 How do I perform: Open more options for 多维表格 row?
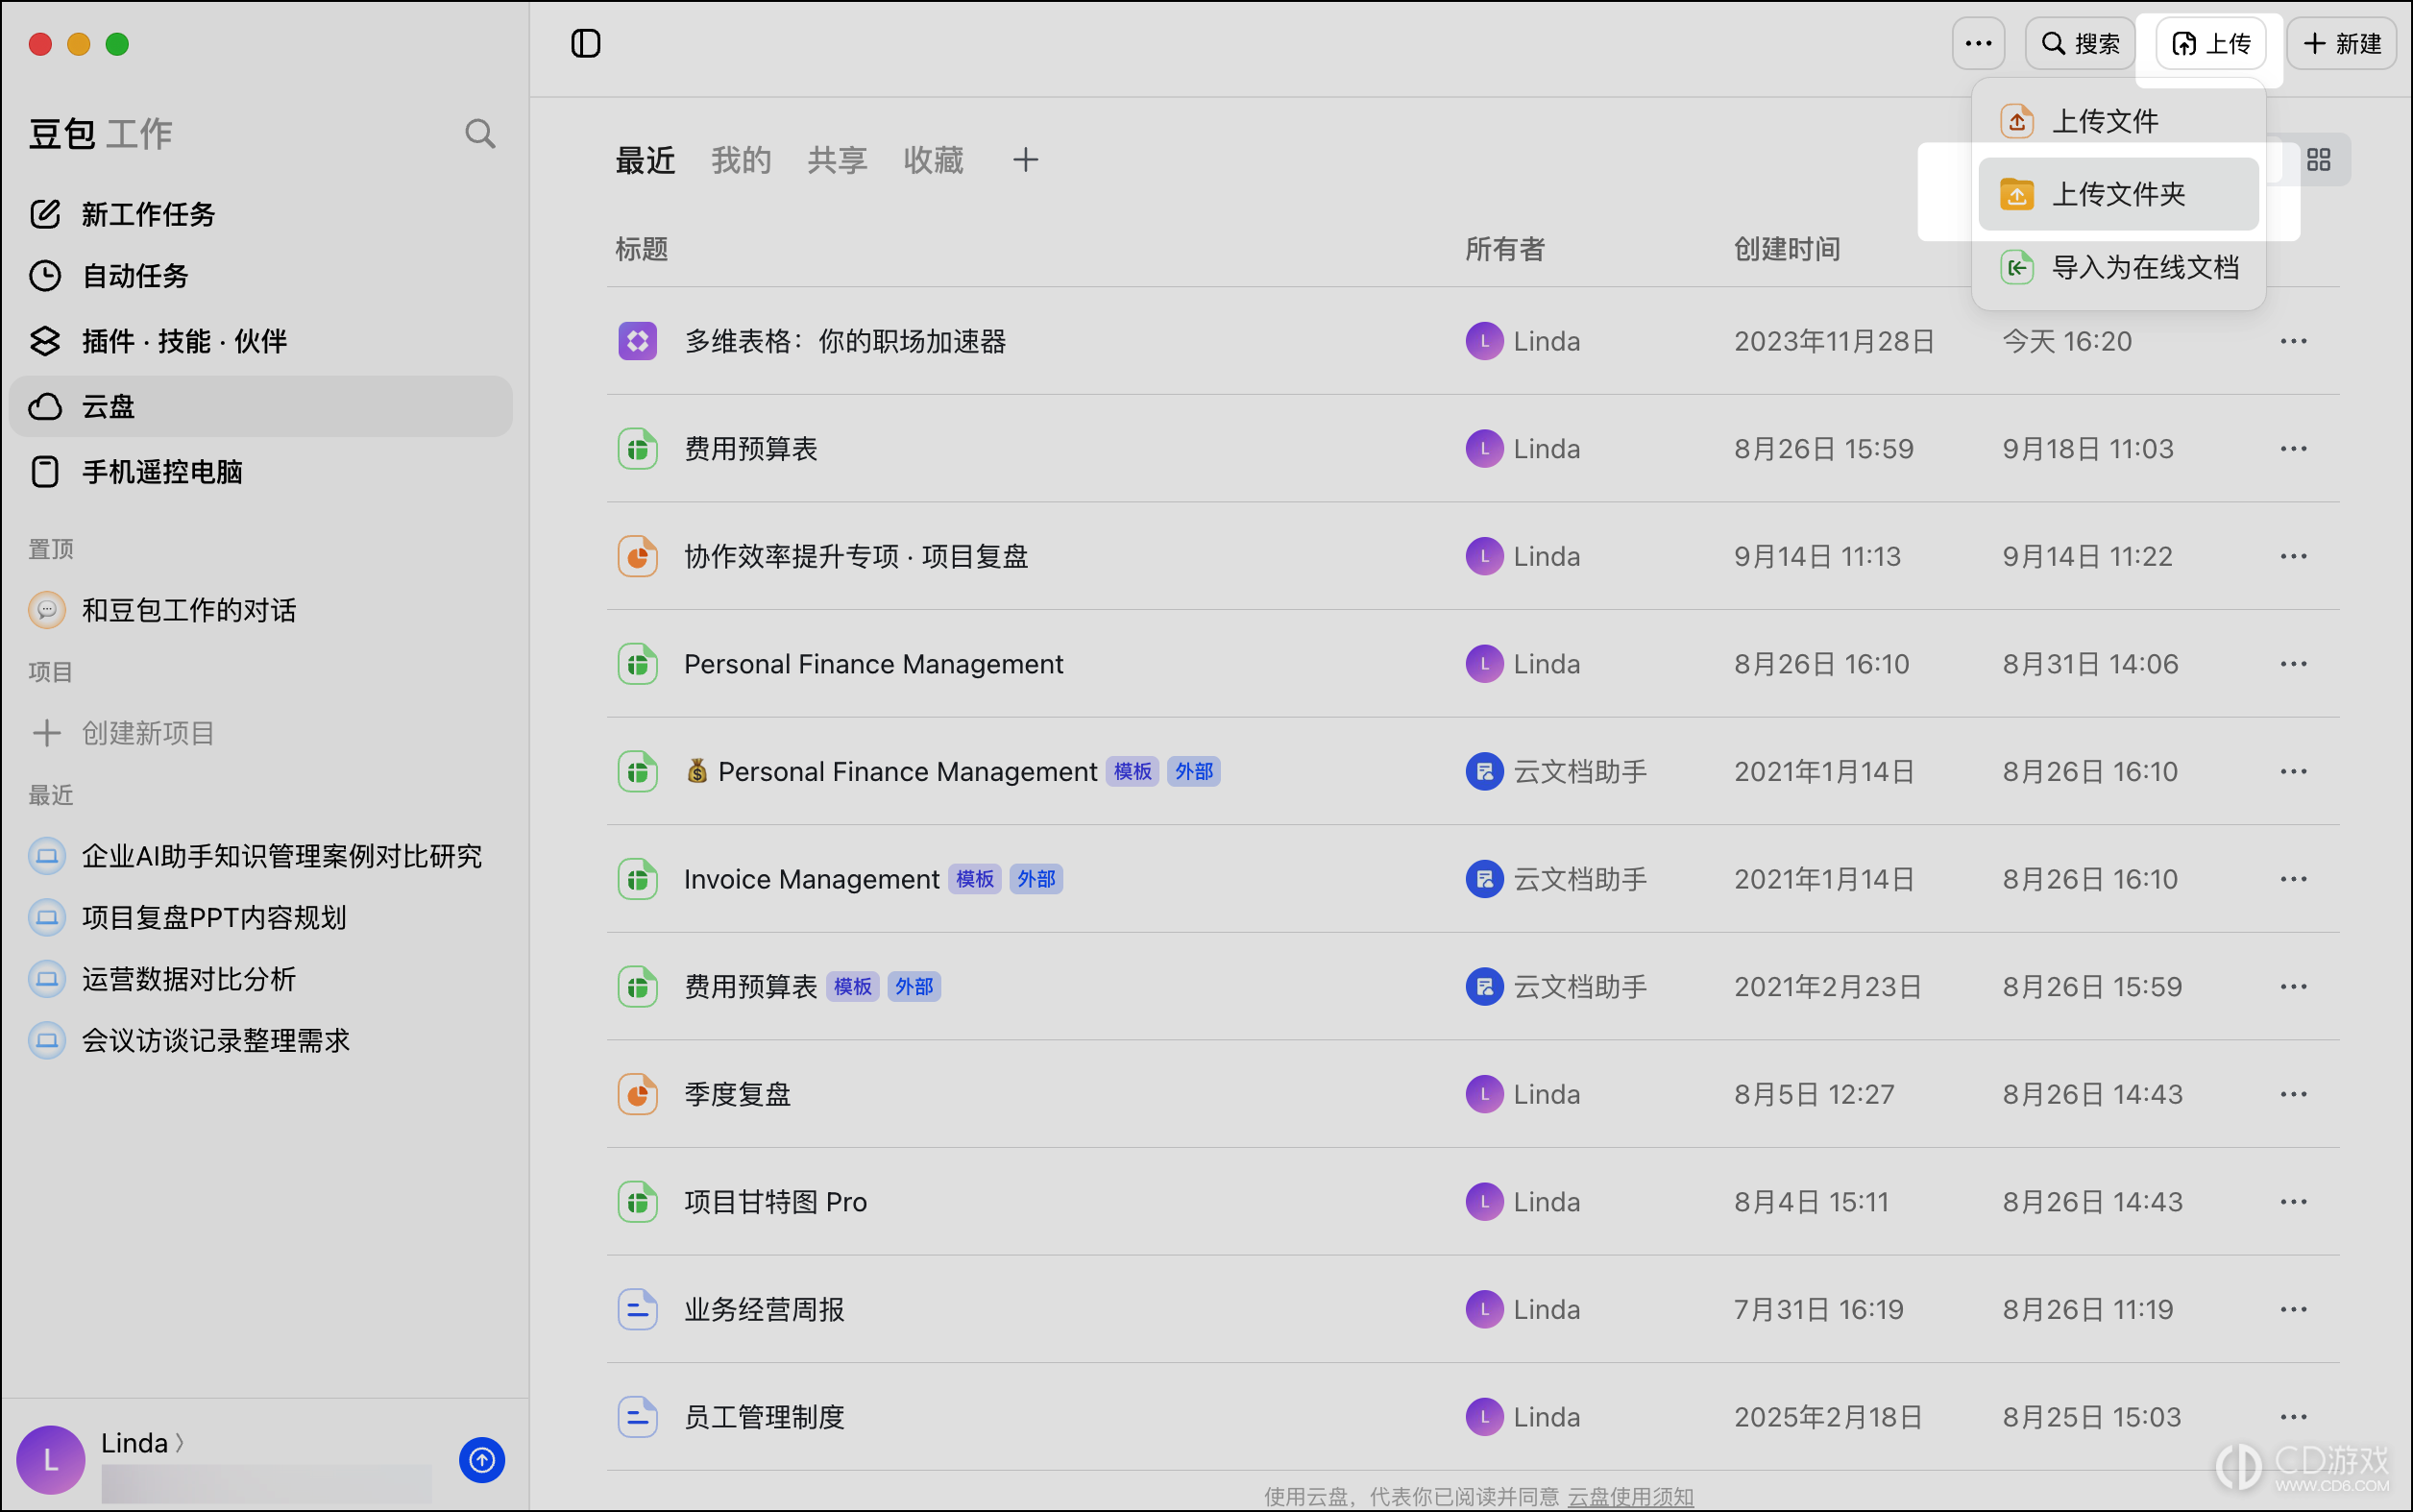coord(2293,341)
